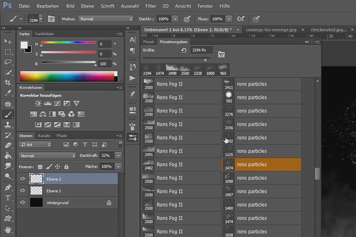Select the 2491 Rons Fog II brush
The height and width of the screenshot is (237, 356).
coord(181,151)
